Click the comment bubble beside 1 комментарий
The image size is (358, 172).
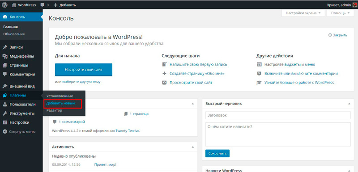pyautogui.click(x=55, y=122)
